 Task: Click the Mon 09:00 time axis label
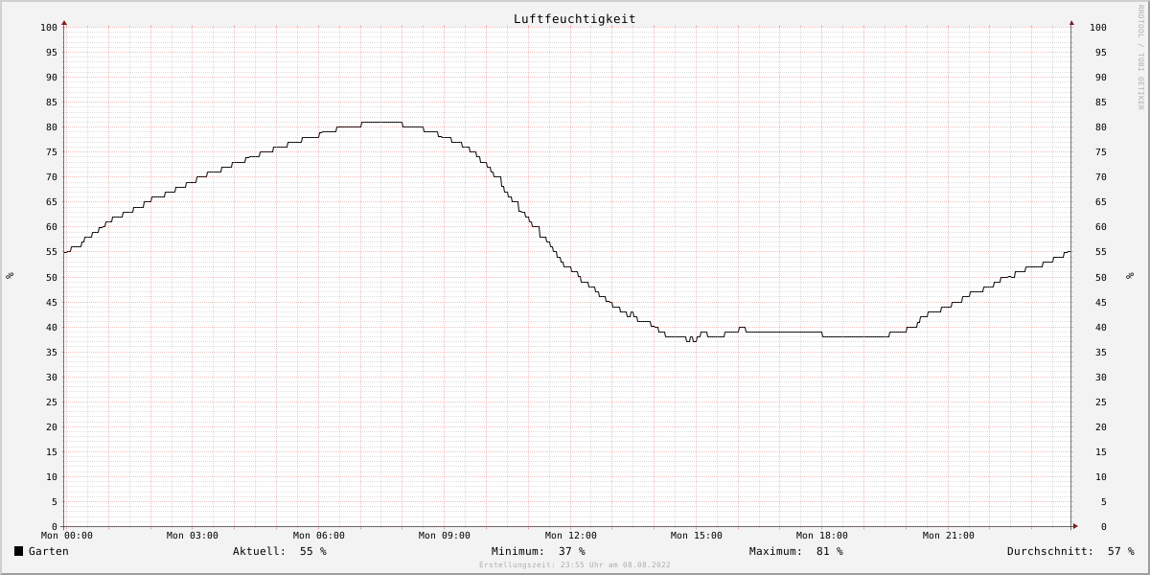[x=445, y=536]
